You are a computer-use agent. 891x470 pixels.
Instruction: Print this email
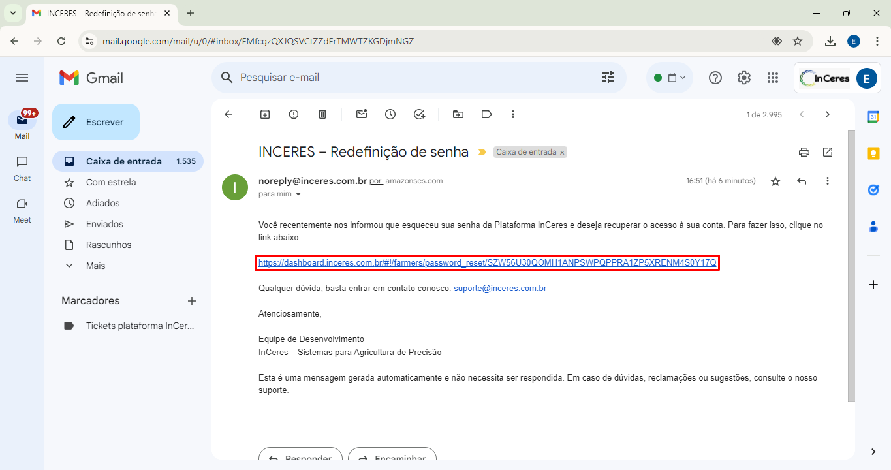[804, 152]
